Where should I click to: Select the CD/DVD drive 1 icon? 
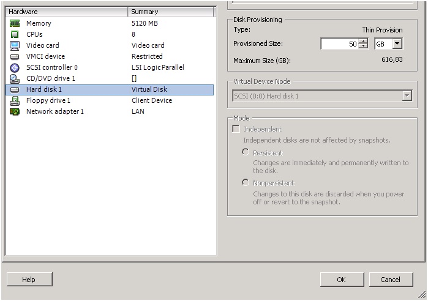click(x=15, y=78)
